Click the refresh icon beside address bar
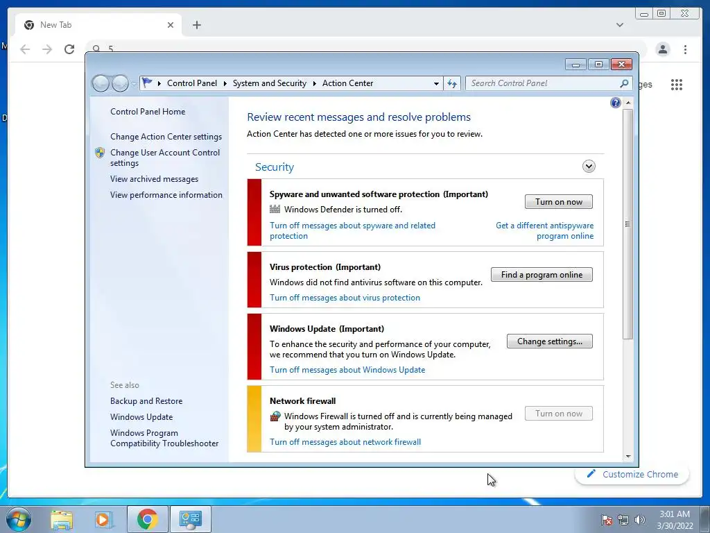710x533 pixels. 452,83
